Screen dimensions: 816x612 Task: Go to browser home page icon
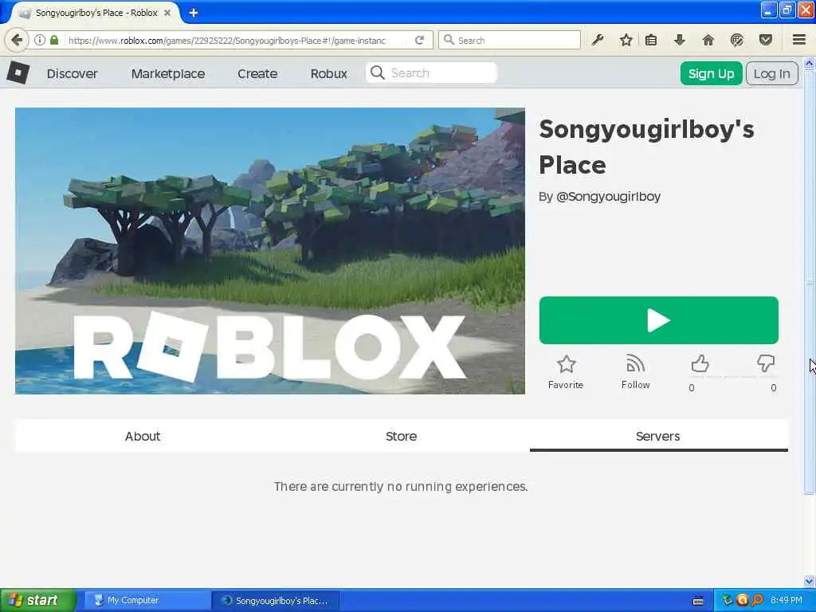tap(708, 40)
